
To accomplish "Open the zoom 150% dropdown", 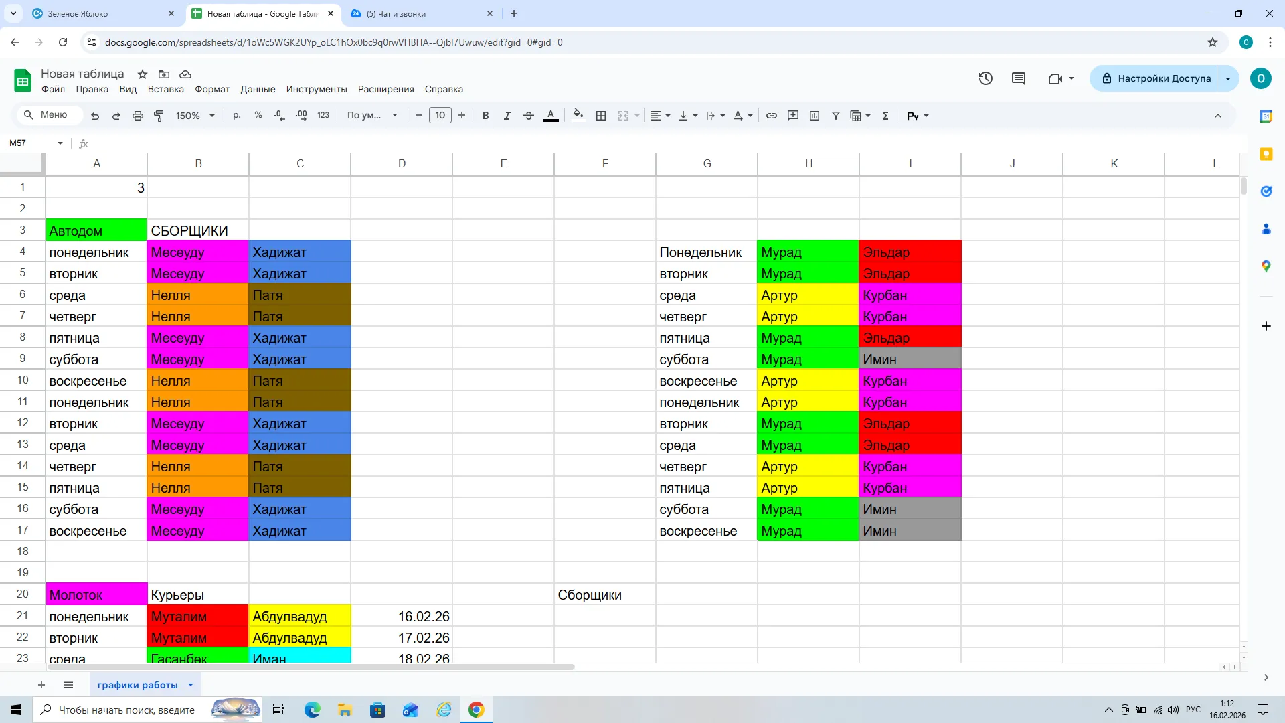I will point(195,116).
